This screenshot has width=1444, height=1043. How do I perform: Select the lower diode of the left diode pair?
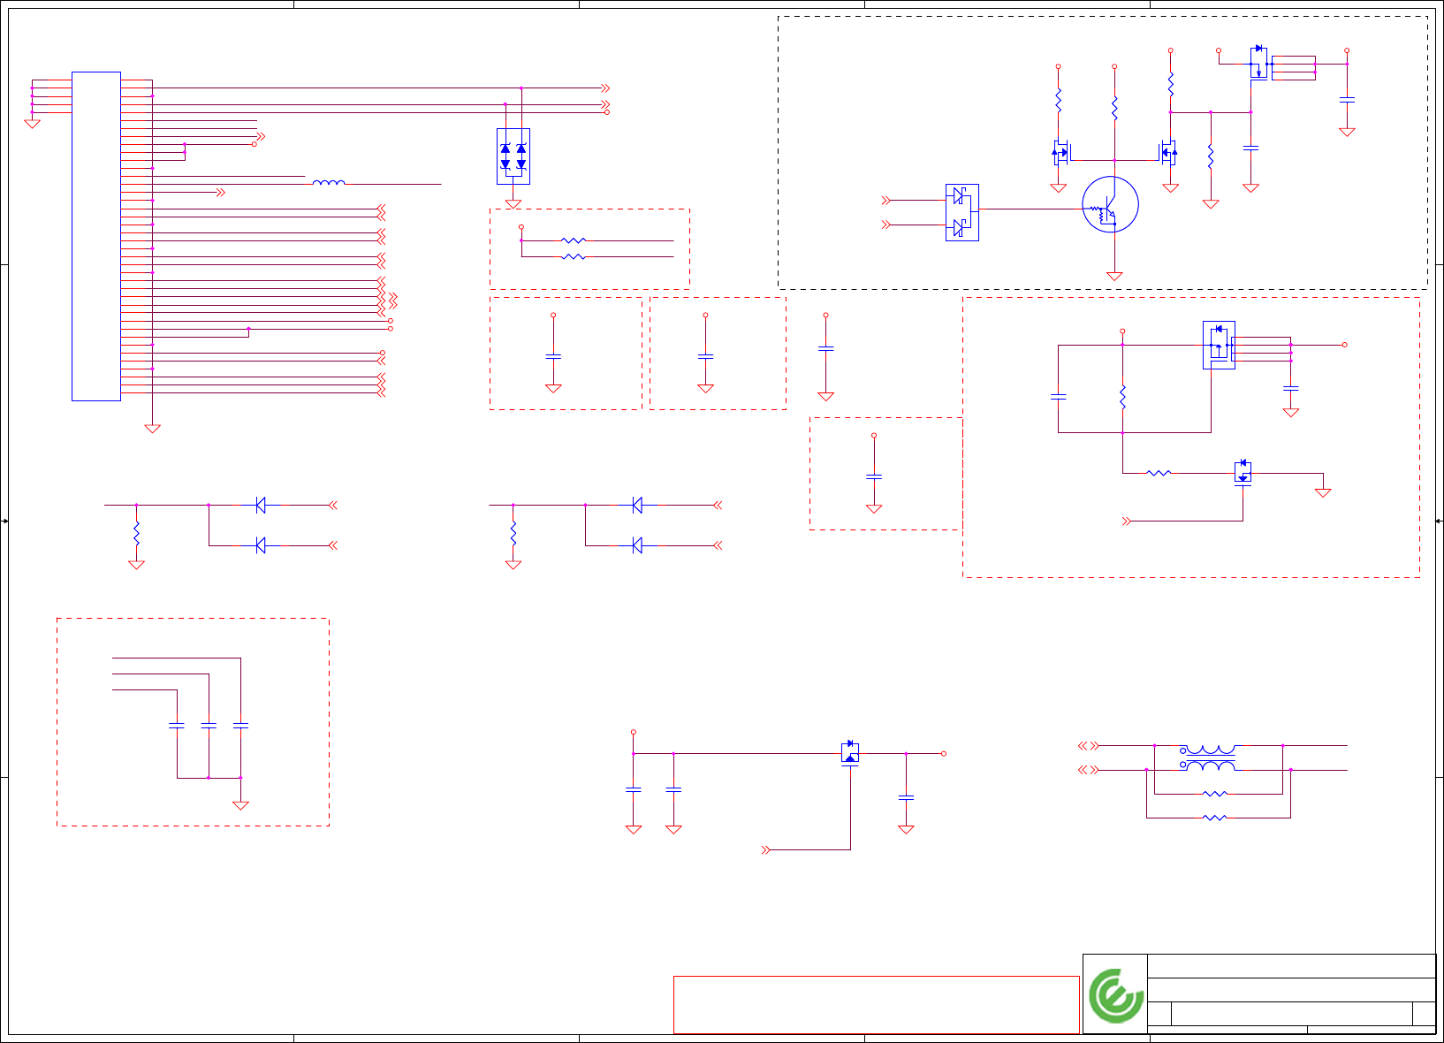pos(261,545)
